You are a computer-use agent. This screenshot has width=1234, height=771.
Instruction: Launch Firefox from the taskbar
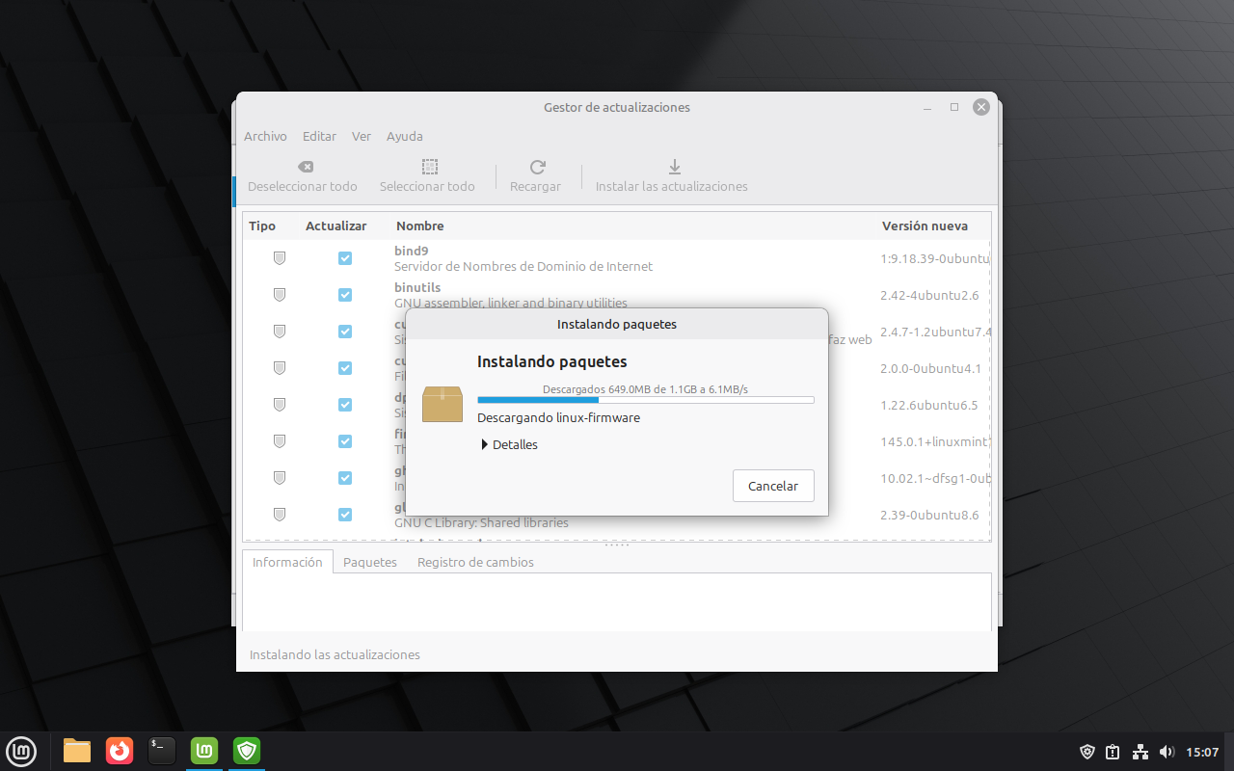point(120,751)
